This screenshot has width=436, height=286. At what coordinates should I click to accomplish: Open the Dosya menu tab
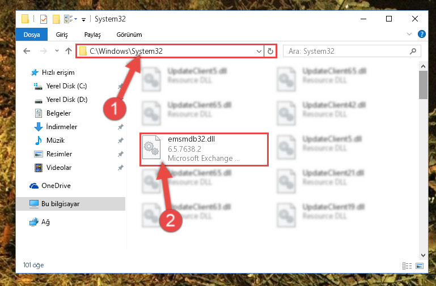[32, 35]
